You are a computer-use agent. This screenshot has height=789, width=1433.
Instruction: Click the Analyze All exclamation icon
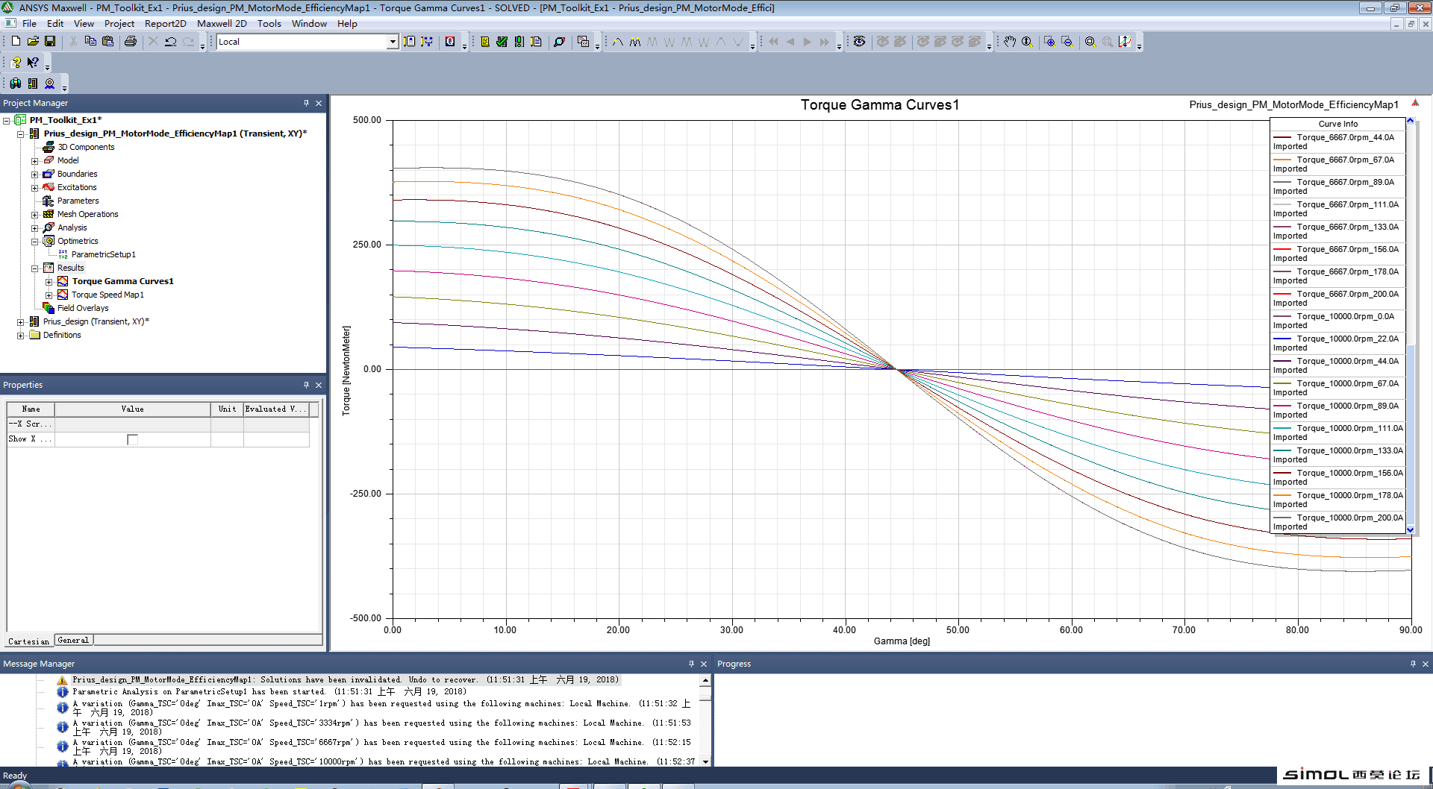point(519,42)
